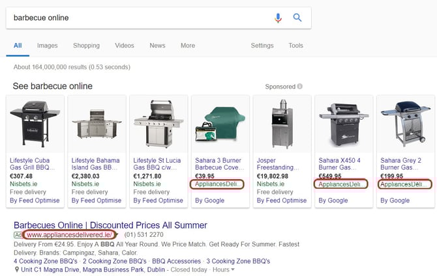Open Settings in the search bar
The image size is (437, 276).
[262, 46]
